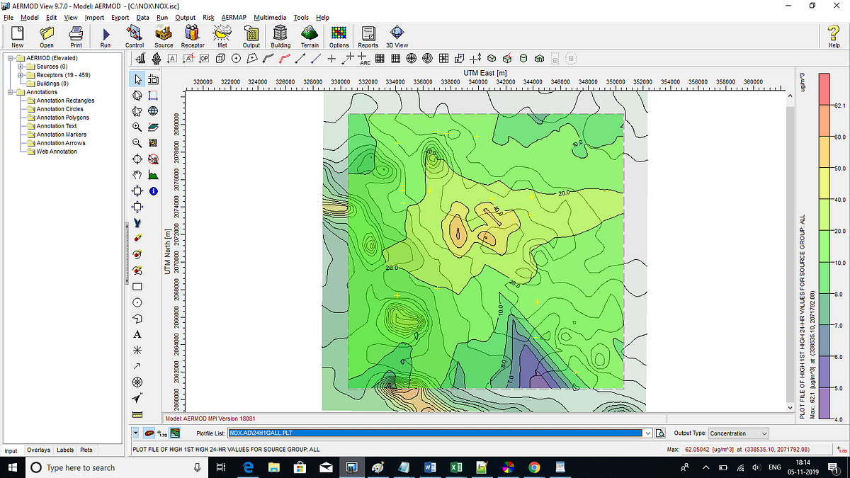
Task: Open the AERMAP menu
Action: click(234, 17)
